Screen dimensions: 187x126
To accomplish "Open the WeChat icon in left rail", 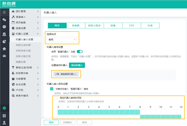I will click(4, 20).
